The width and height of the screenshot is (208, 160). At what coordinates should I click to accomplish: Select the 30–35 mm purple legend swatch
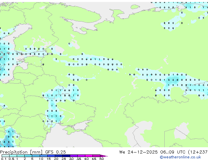(x=74, y=156)
